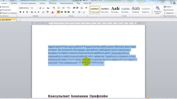
Task: Apply Обычный style
Action: 95,10
